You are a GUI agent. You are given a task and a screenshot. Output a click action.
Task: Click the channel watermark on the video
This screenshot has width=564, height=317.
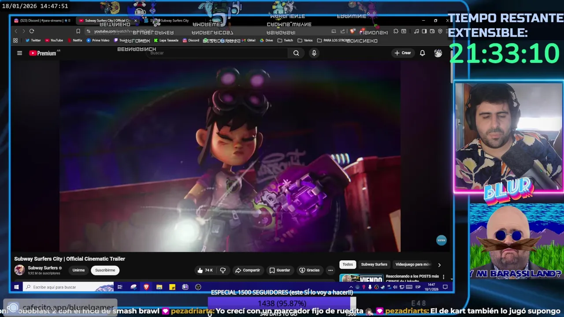(x=441, y=240)
